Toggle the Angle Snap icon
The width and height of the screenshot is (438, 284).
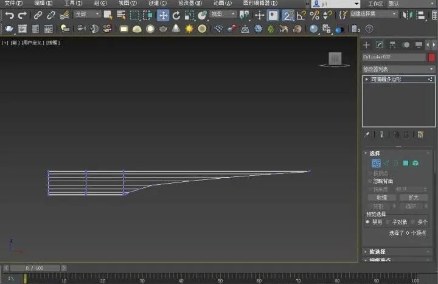point(301,15)
